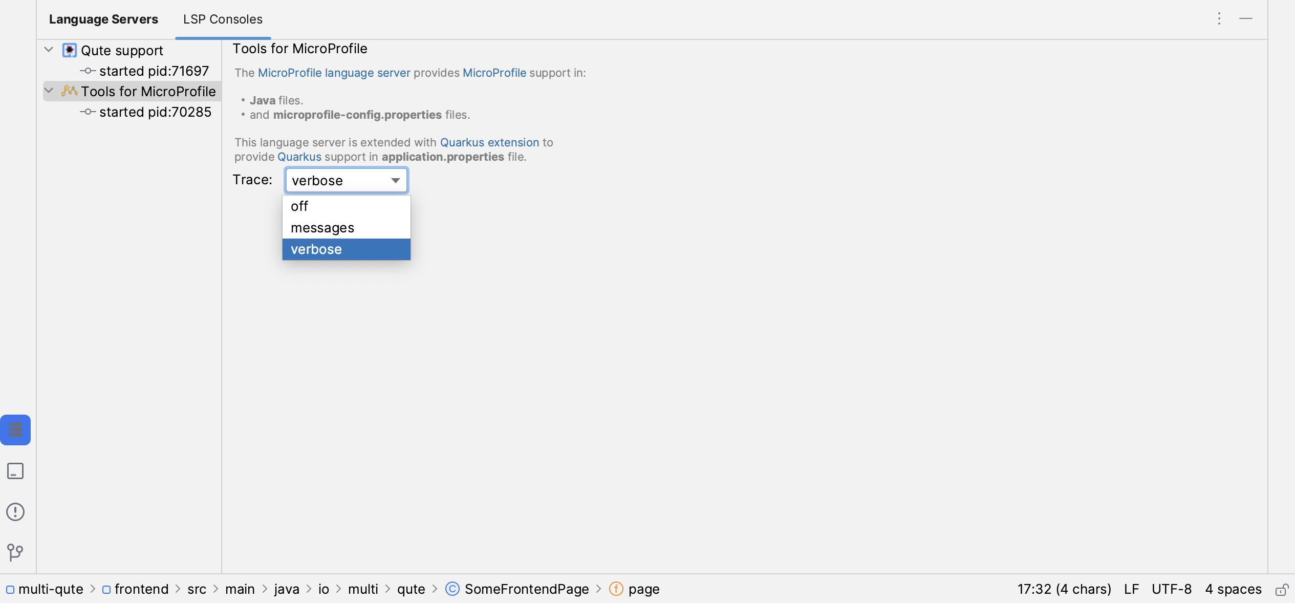Open the Git tool window icon
Image resolution: width=1295 pixels, height=603 pixels.
tap(15, 552)
